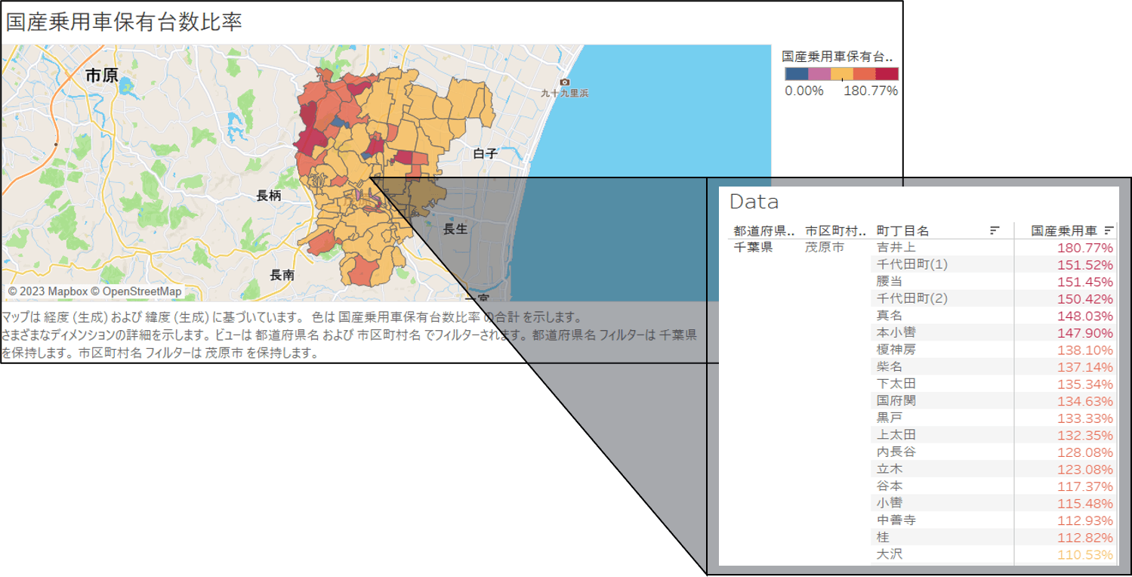Select the 国府関 row name
This screenshot has width=1132, height=577.
click(x=896, y=400)
